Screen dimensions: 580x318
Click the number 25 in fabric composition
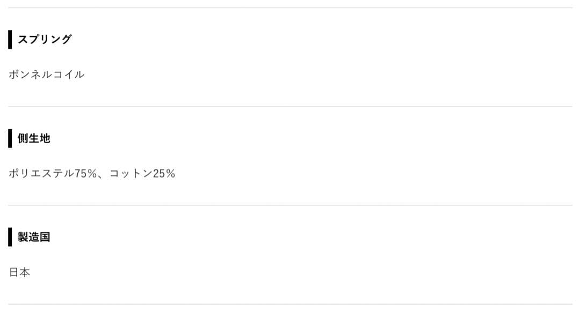[159, 174]
